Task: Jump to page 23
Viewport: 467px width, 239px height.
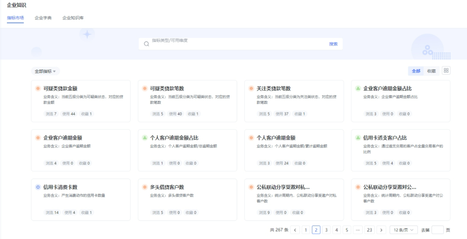Action: pos(369,230)
